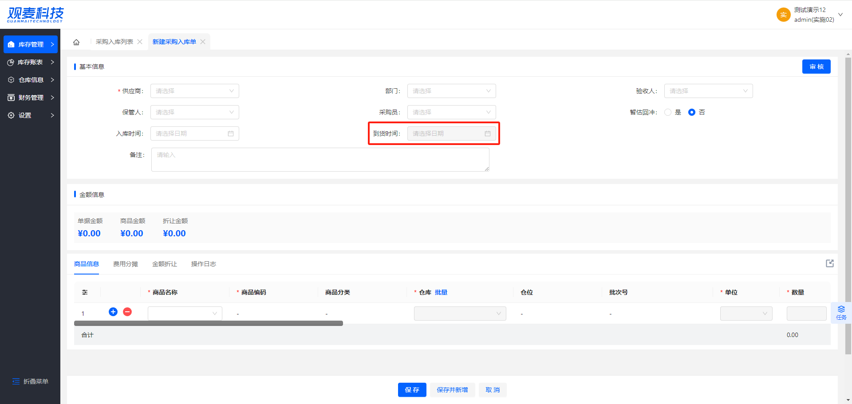
Task: Open the 仓库信息 sidebar menu
Action: (x=31, y=80)
